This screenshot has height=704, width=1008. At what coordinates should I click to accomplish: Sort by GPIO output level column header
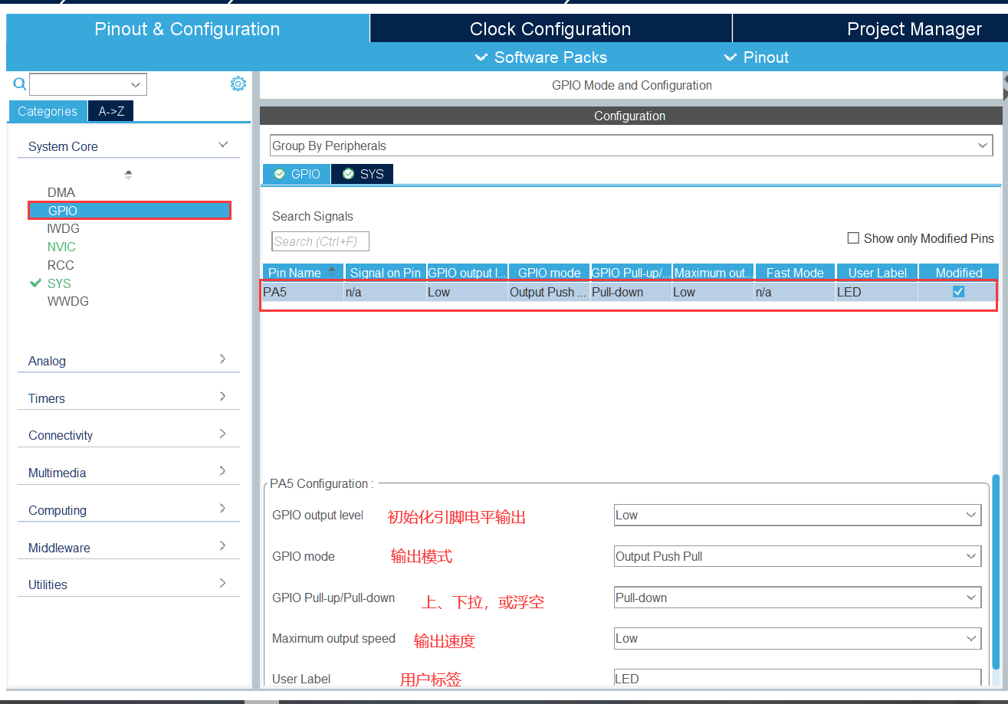pyautogui.click(x=468, y=272)
